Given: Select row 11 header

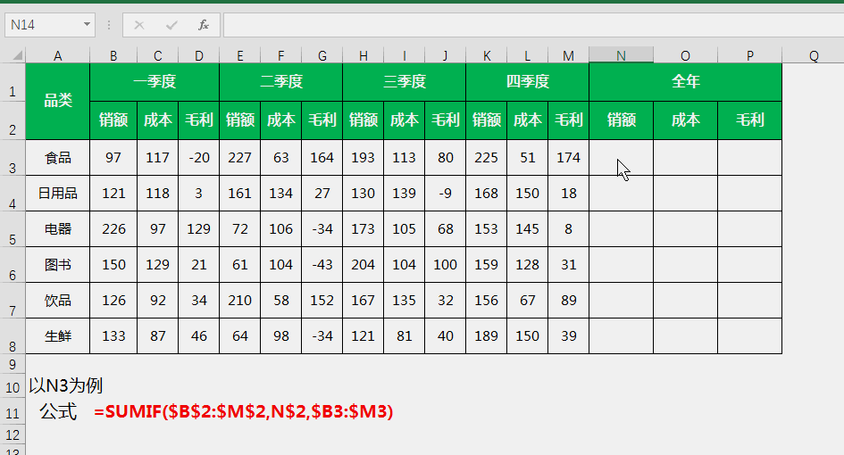Looking at the screenshot, I should coord(13,413).
